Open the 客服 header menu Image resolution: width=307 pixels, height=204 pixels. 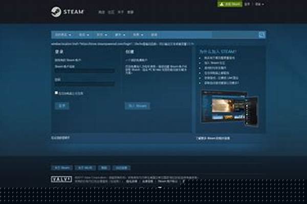point(130,12)
